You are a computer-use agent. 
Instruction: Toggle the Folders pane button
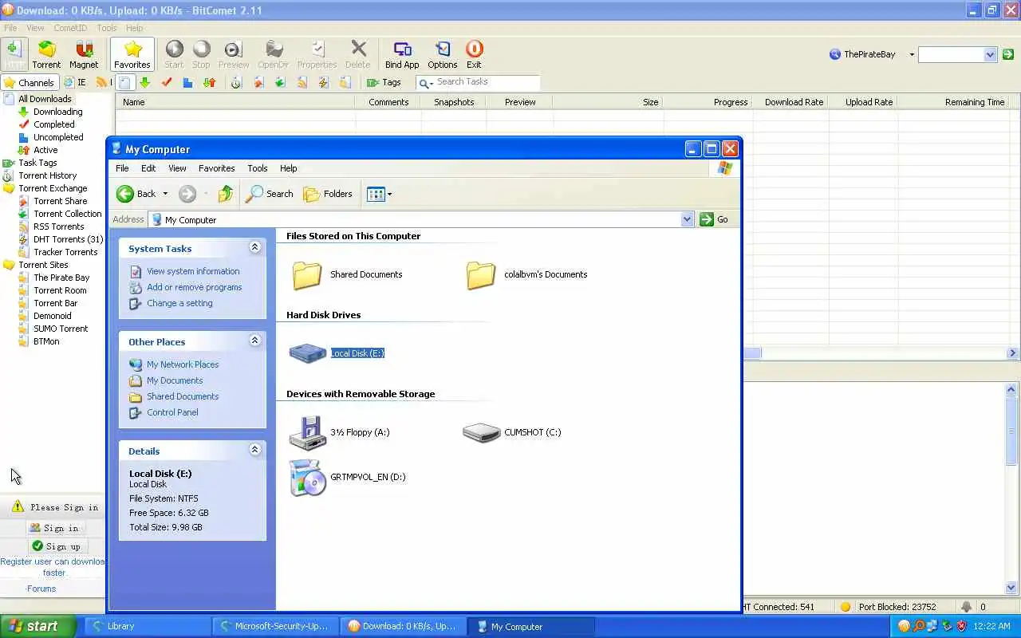(328, 194)
